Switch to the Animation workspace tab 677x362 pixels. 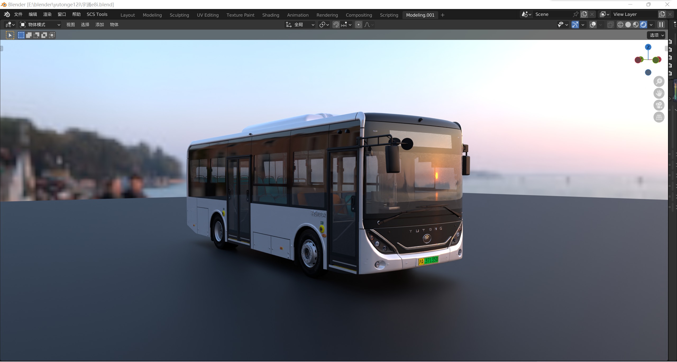pos(298,15)
